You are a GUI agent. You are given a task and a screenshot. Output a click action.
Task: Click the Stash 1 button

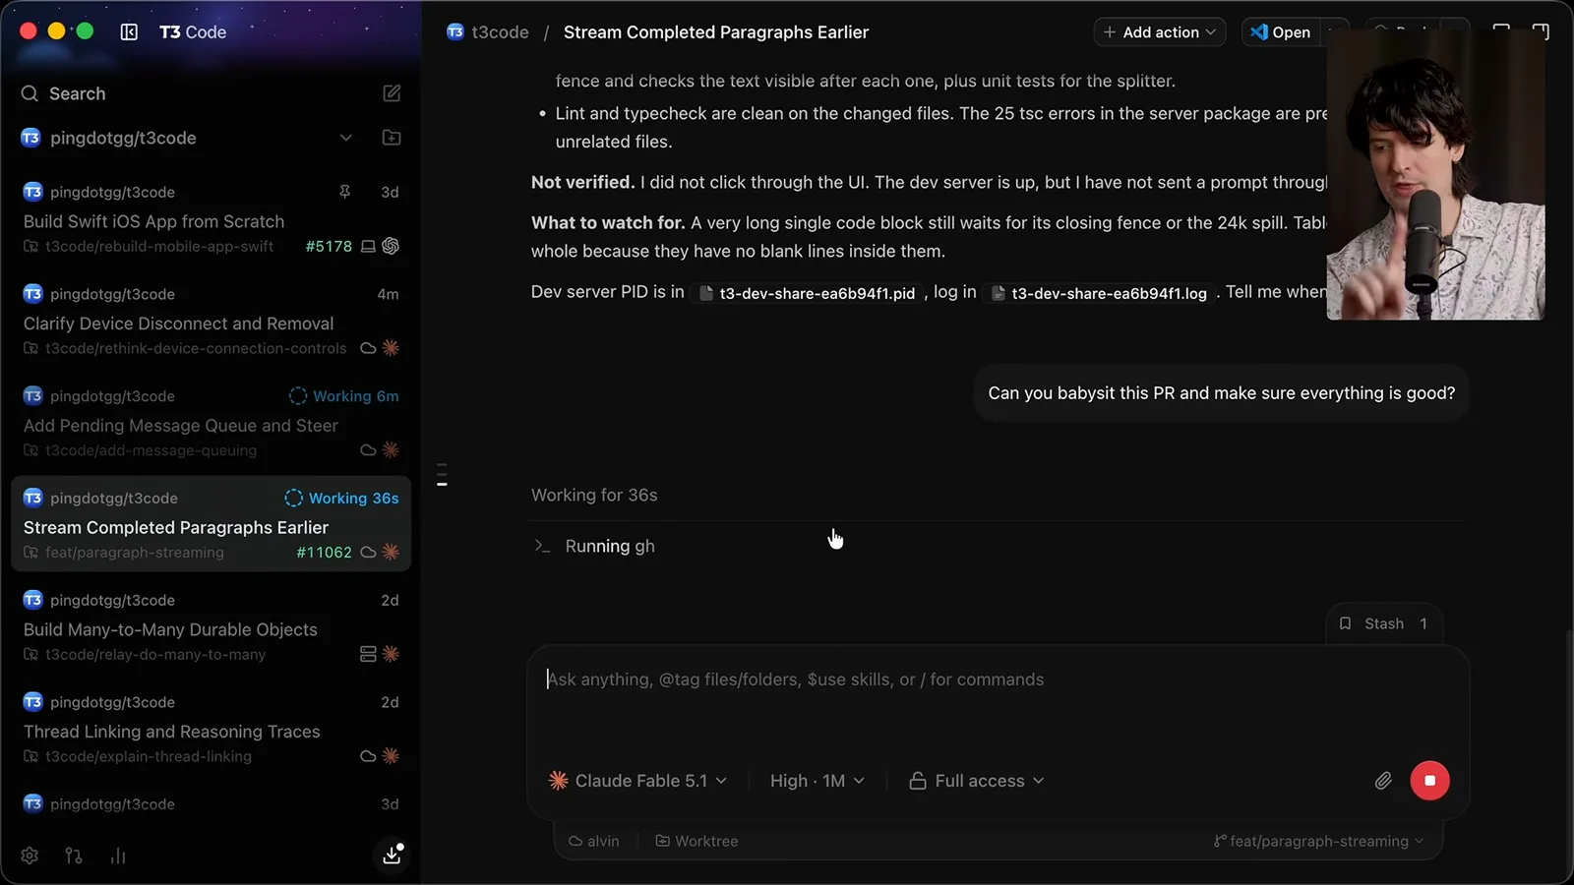(x=1383, y=623)
